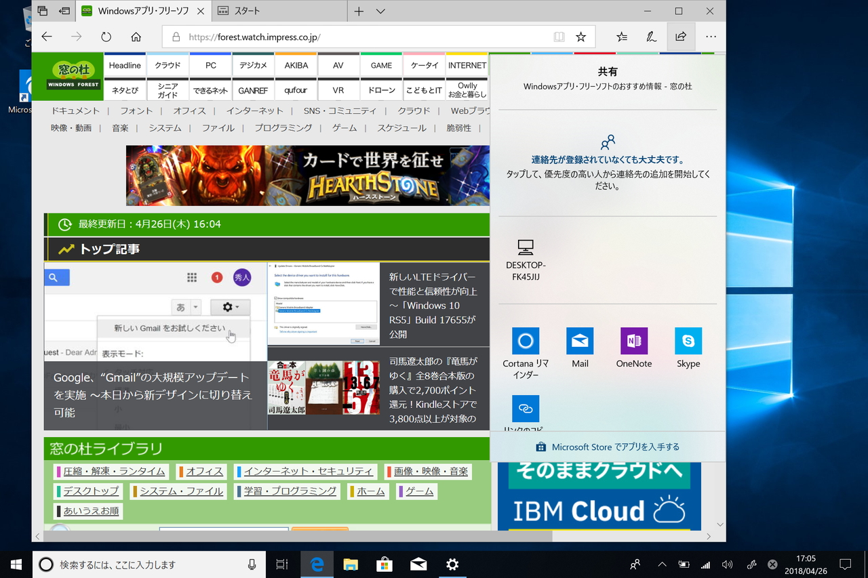Open the スケジュール category link
The height and width of the screenshot is (578, 868).
point(402,127)
